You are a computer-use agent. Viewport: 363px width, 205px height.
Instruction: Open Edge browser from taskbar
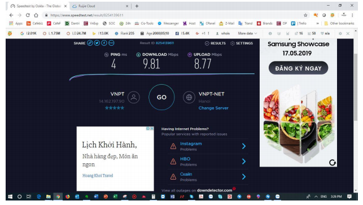point(38,197)
